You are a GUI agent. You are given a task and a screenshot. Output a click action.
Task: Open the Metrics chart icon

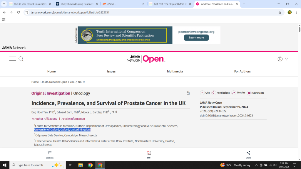pyautogui.click(x=234, y=93)
